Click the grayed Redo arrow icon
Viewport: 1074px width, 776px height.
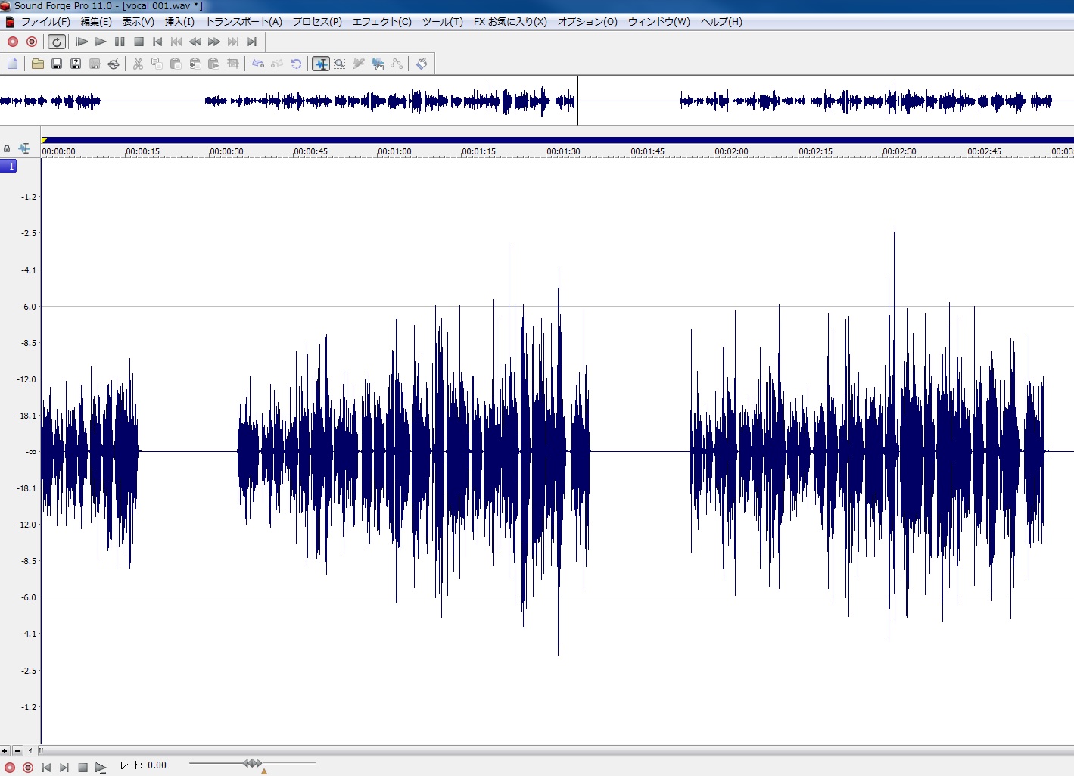[277, 64]
